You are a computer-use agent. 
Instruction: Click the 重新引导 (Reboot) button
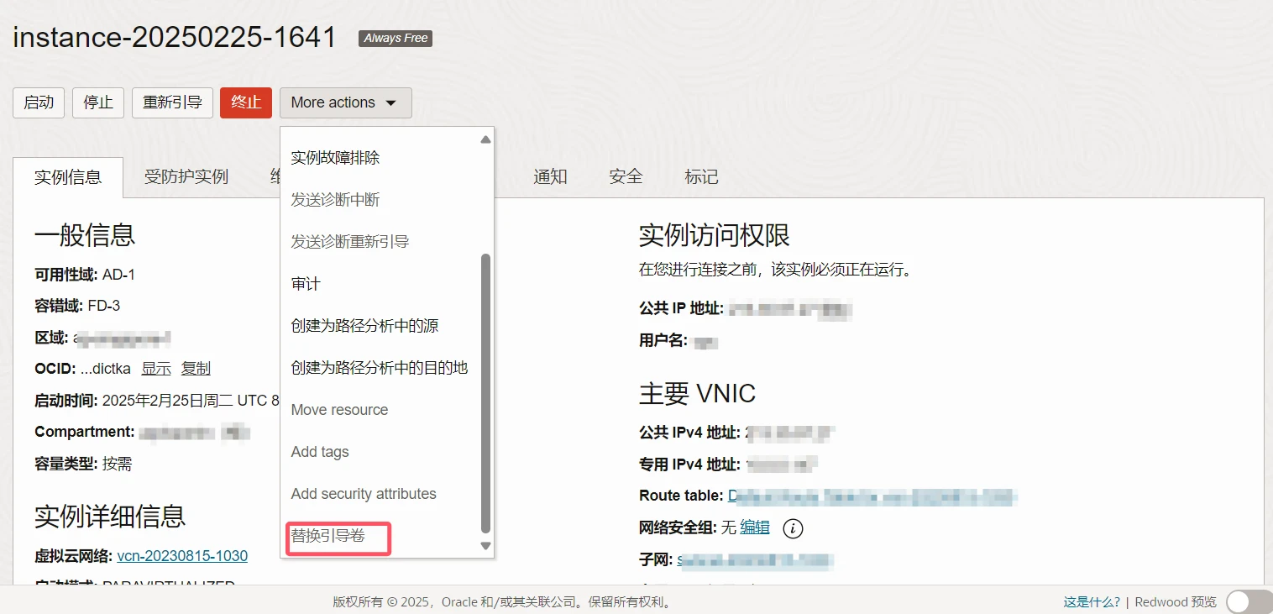(x=172, y=102)
